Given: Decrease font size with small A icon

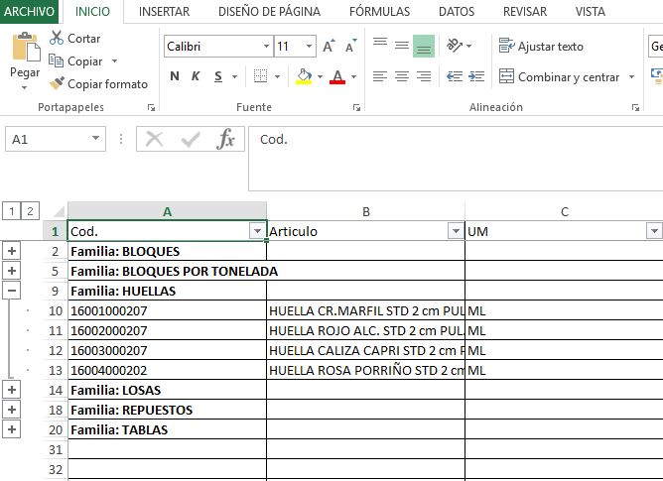Looking at the screenshot, I should (x=350, y=46).
